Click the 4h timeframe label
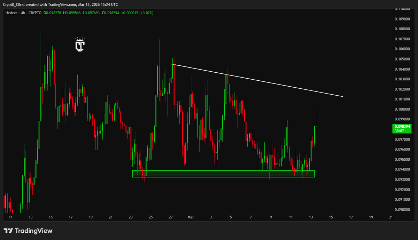This screenshot has width=418, height=240. pyautogui.click(x=22, y=13)
